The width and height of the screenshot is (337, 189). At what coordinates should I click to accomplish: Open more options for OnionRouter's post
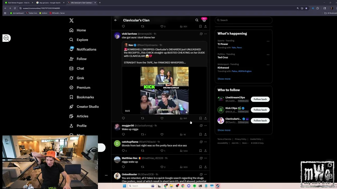pos(205,174)
